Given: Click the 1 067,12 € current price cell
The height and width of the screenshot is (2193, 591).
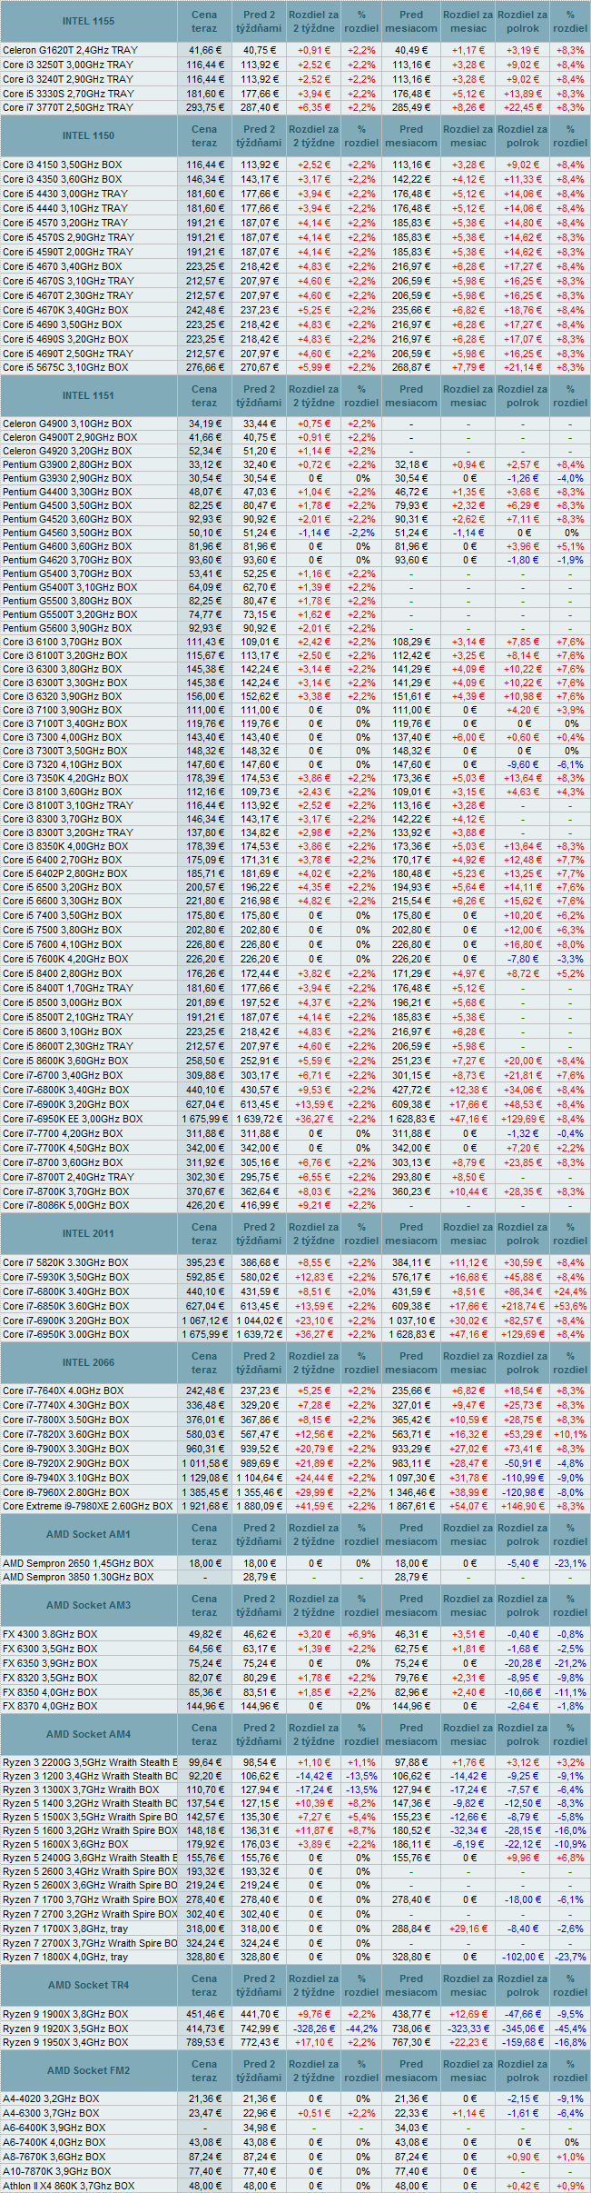Looking at the screenshot, I should pyautogui.click(x=204, y=1320).
